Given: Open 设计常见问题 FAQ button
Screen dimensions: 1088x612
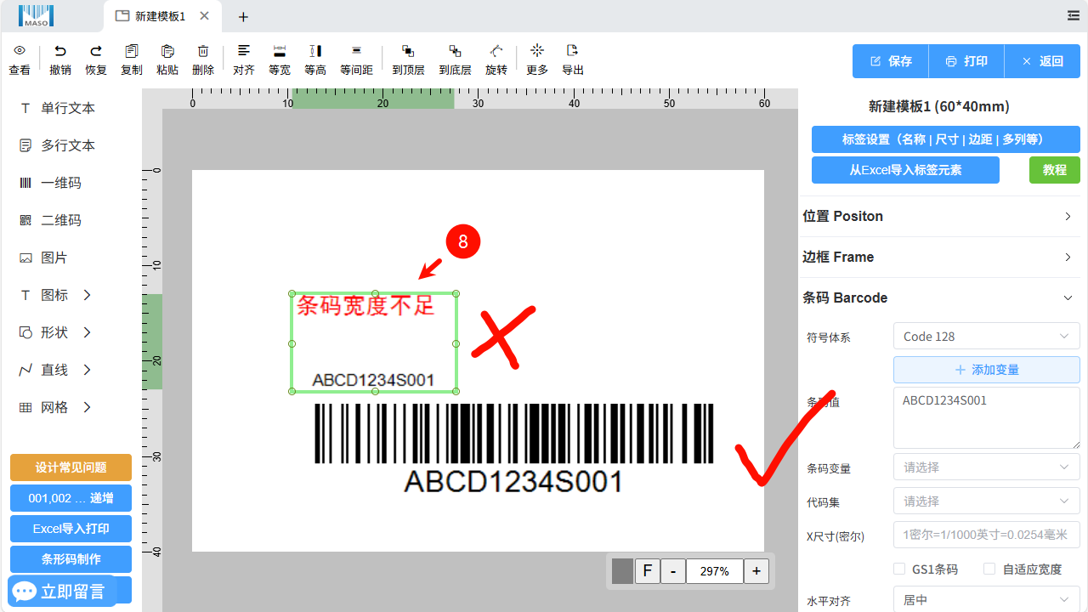Looking at the screenshot, I should pos(71,467).
